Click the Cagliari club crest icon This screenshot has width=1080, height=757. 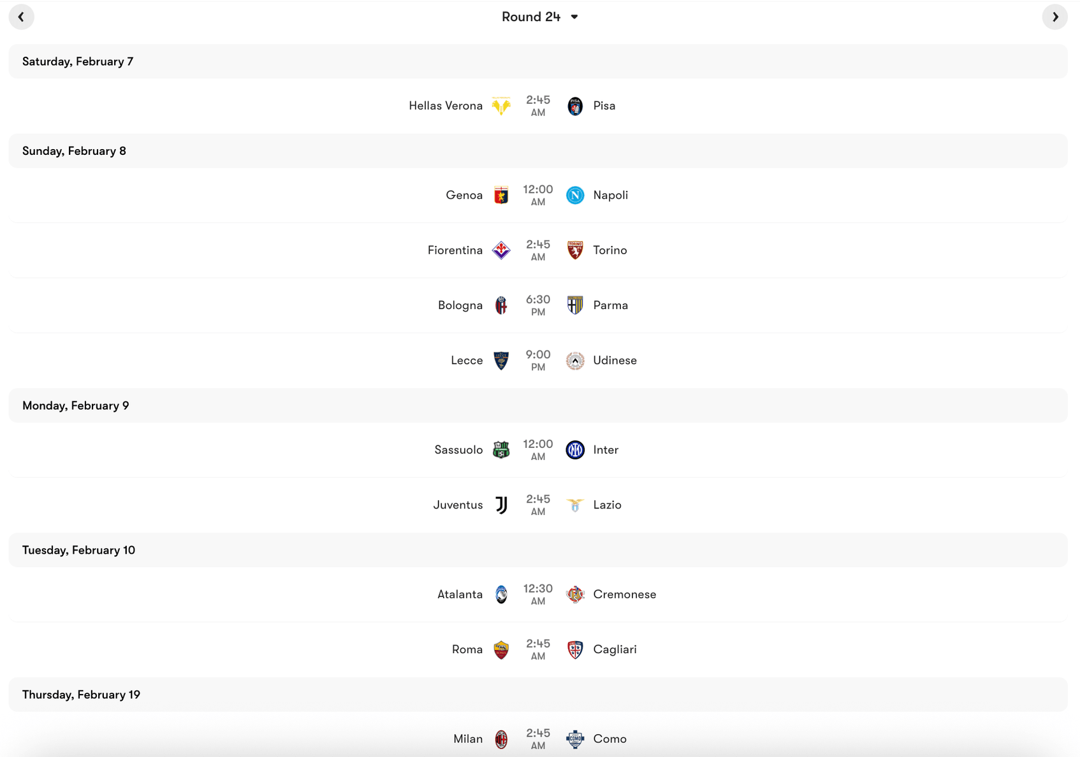pos(574,649)
